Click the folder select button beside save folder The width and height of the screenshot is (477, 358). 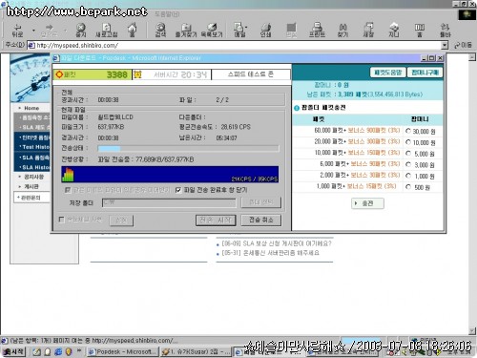(x=261, y=202)
